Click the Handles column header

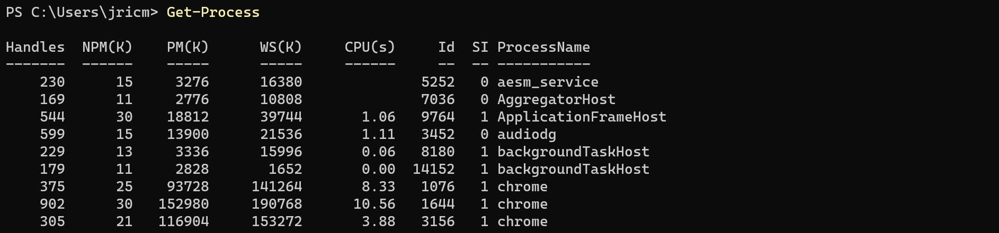(35, 47)
